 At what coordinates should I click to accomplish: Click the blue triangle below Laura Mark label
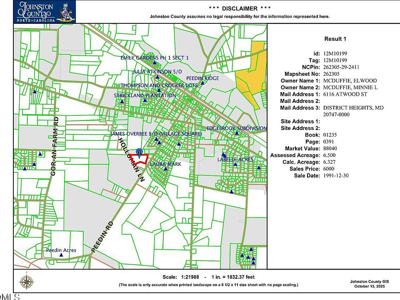point(165,170)
